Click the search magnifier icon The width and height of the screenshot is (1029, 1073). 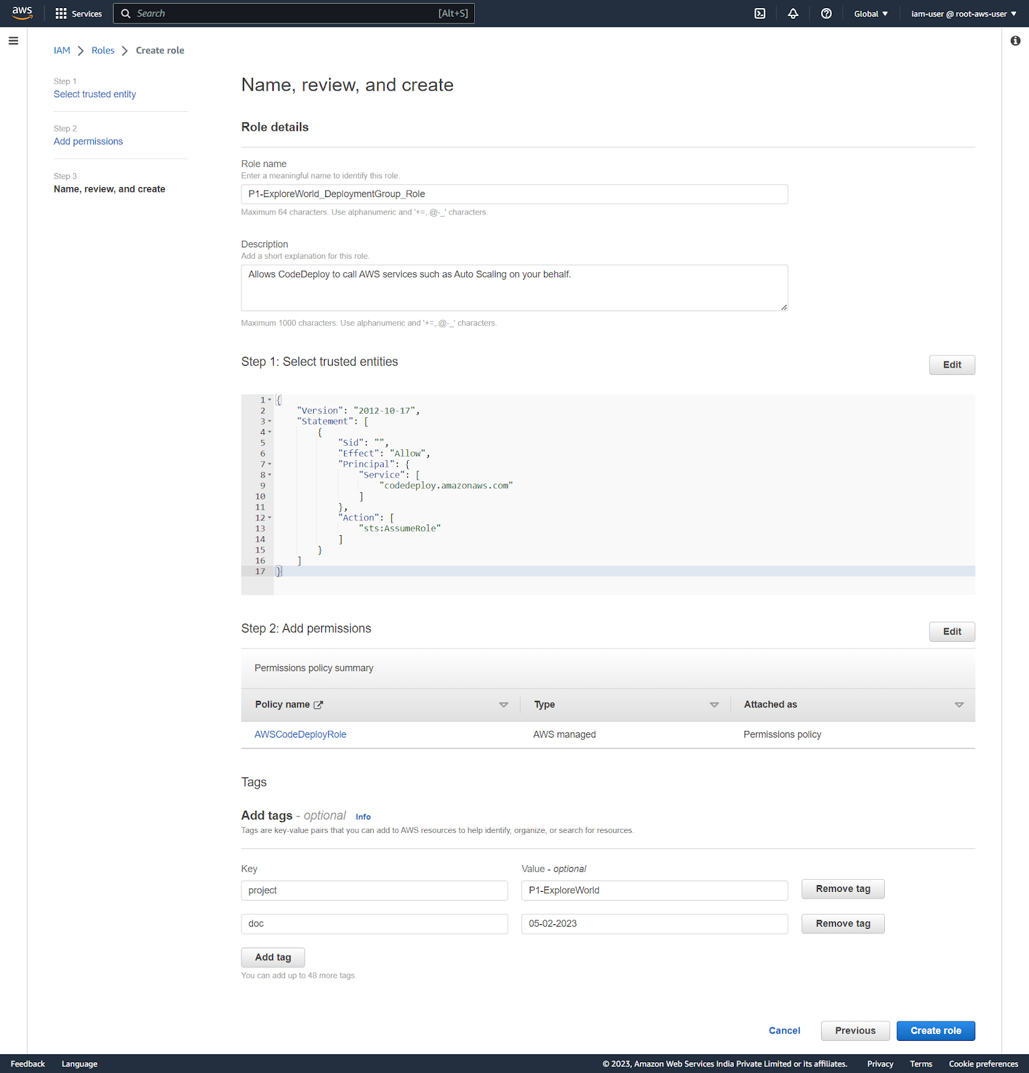(x=125, y=13)
